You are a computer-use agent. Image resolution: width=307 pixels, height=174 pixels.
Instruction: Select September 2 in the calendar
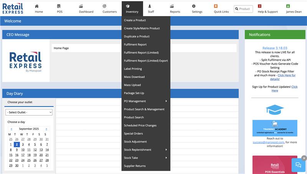[x=17, y=145]
